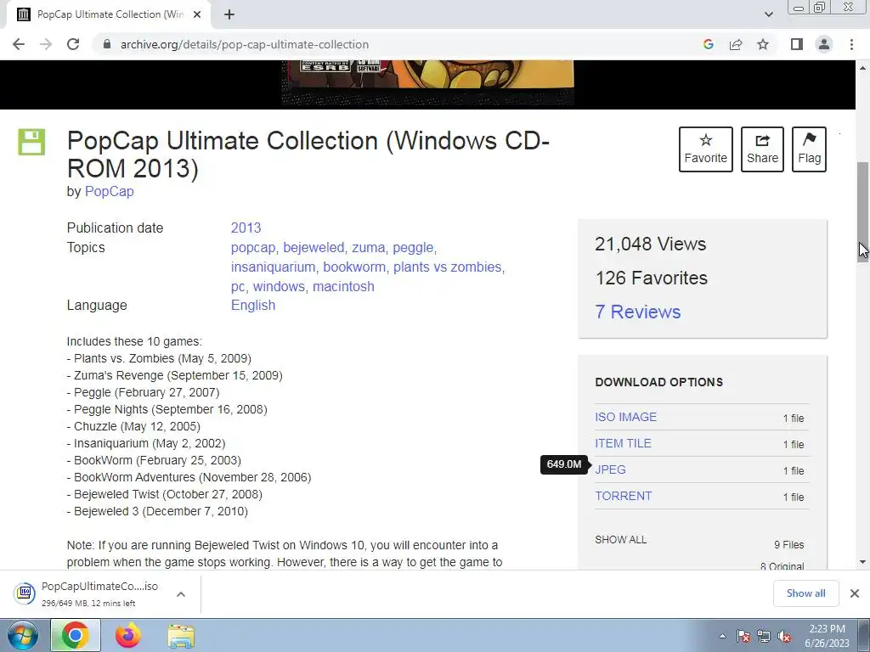Download the ITEM TILE file

point(623,443)
